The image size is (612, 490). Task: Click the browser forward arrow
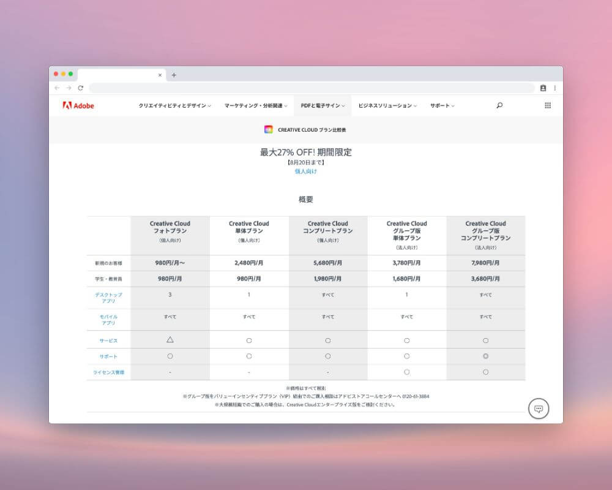pos(69,88)
